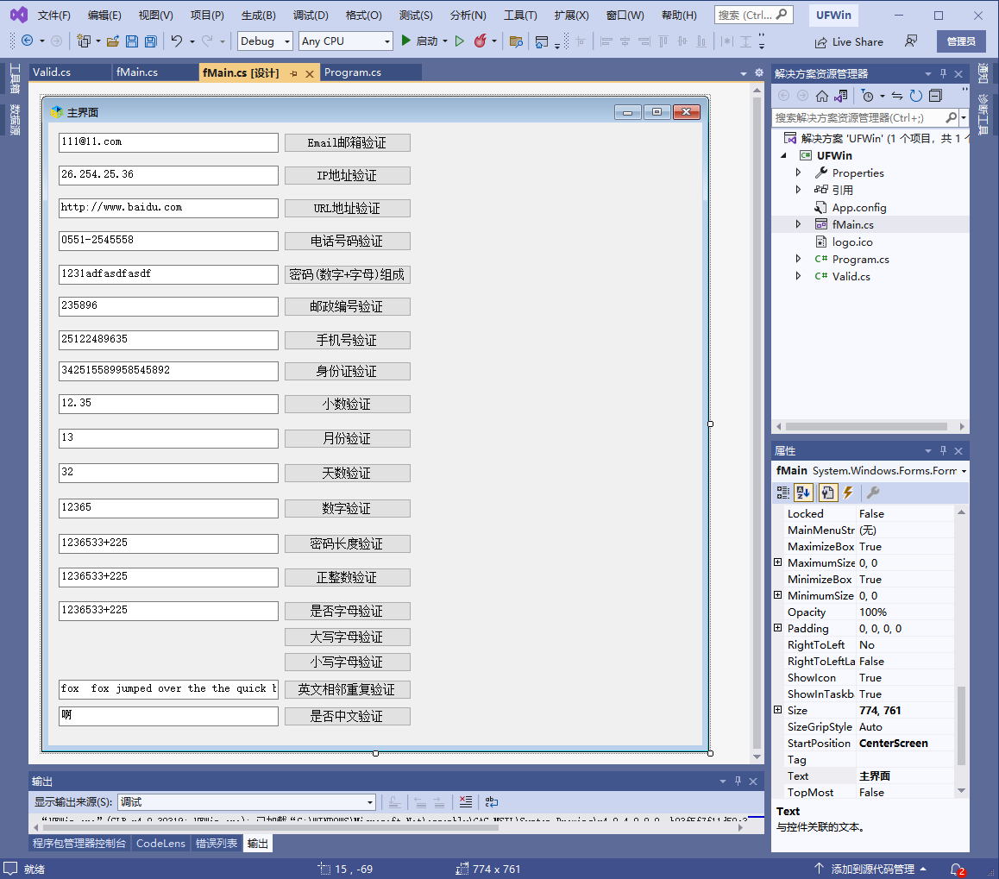999x879 pixels.
Task: Expand the Padding property row
Action: 778,627
